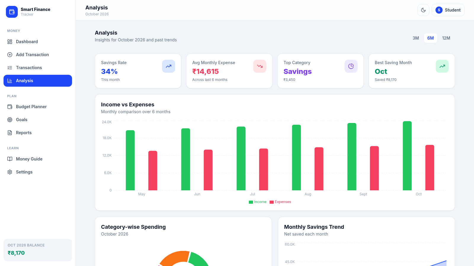Click the Budget Planner wallet icon

[10, 107]
